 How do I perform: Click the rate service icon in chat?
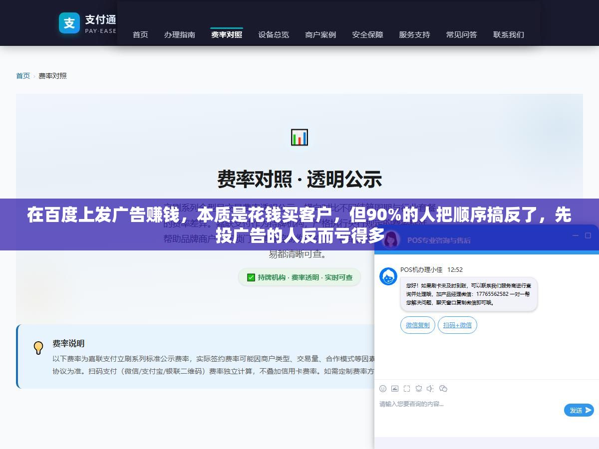(419, 389)
